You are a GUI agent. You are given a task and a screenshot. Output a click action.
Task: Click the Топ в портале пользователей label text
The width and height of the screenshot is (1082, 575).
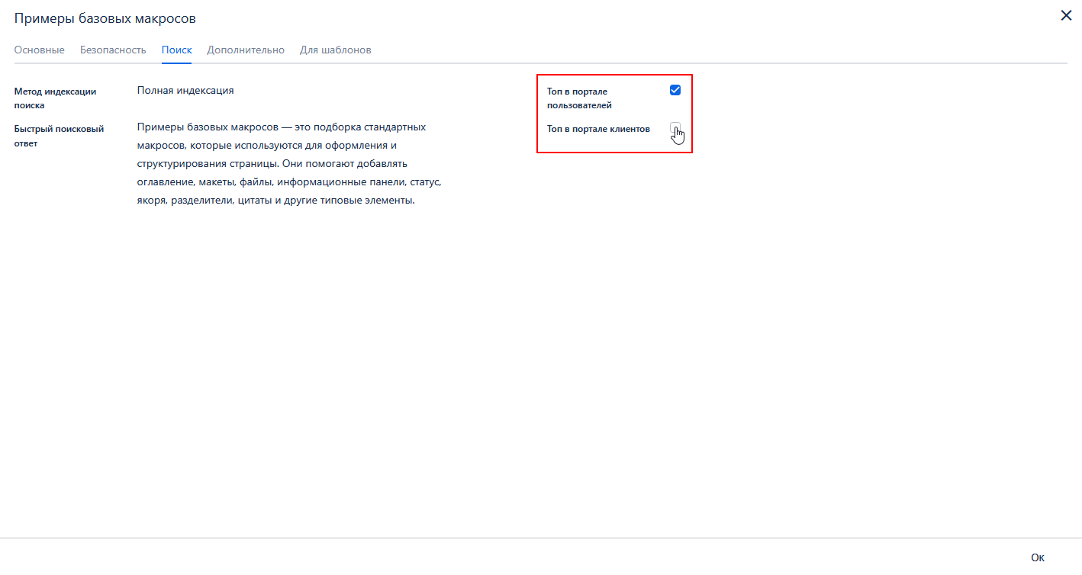579,98
